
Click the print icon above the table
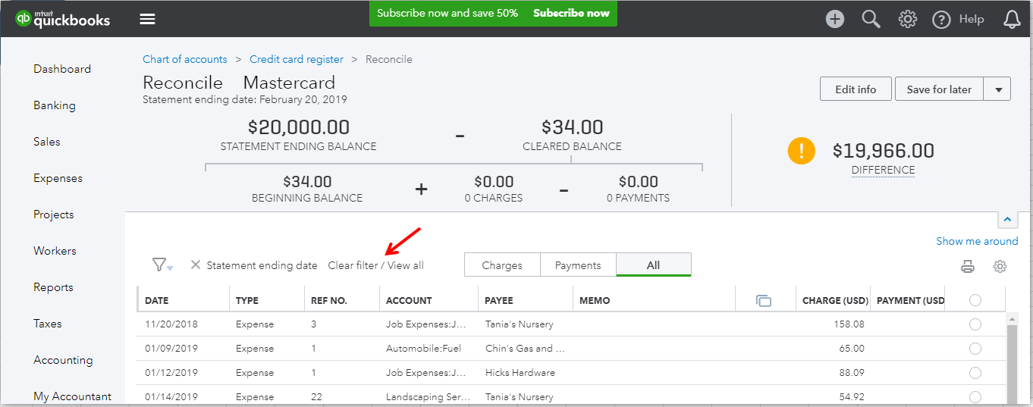[968, 266]
